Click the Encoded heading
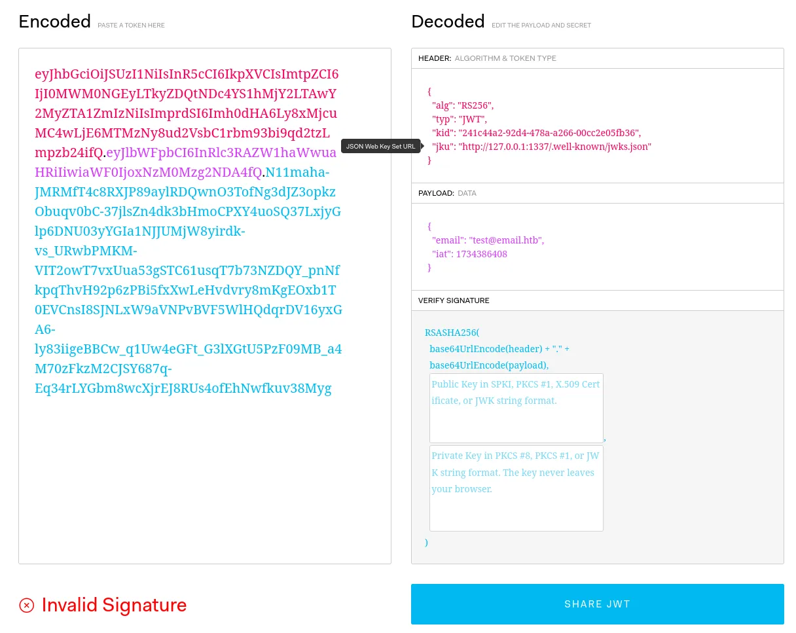Image resolution: width=796 pixels, height=633 pixels. [x=54, y=22]
